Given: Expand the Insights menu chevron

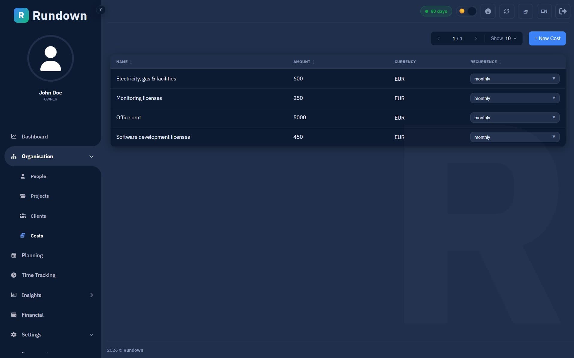Looking at the screenshot, I should tap(91, 295).
